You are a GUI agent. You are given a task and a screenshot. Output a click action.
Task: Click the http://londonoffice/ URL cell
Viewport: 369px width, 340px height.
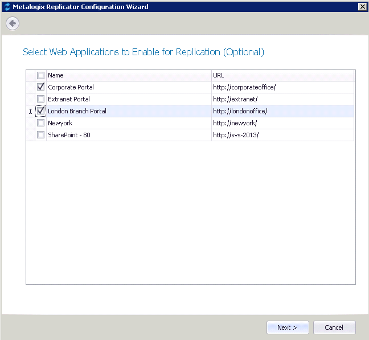click(x=282, y=111)
